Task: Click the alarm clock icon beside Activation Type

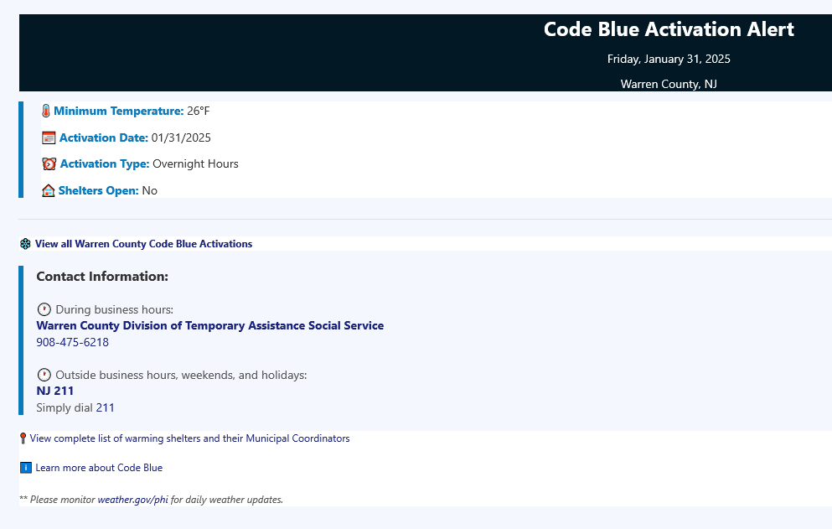Action: click(49, 164)
